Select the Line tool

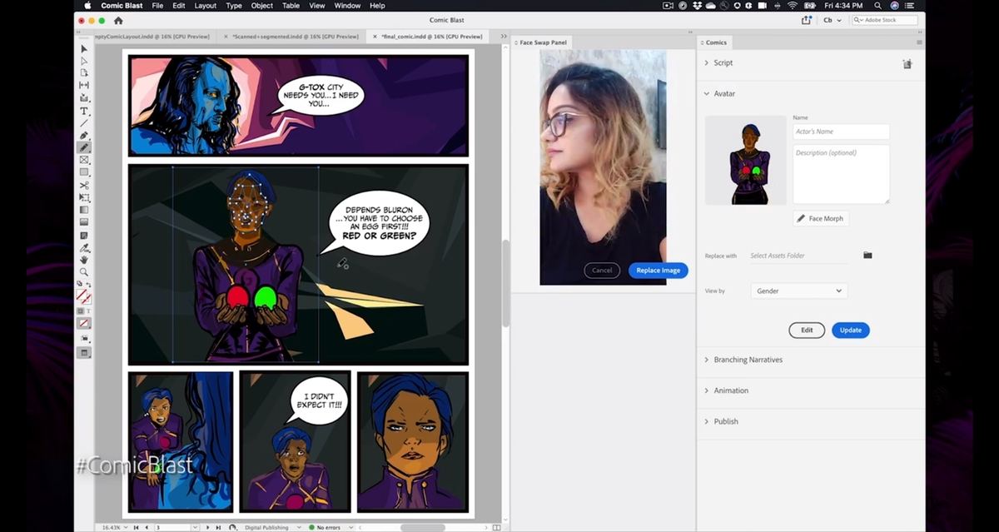[84, 123]
